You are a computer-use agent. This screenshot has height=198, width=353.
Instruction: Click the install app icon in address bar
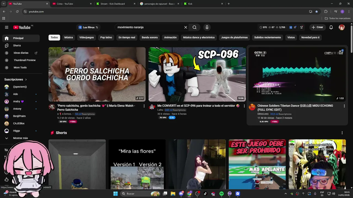[x=311, y=12]
